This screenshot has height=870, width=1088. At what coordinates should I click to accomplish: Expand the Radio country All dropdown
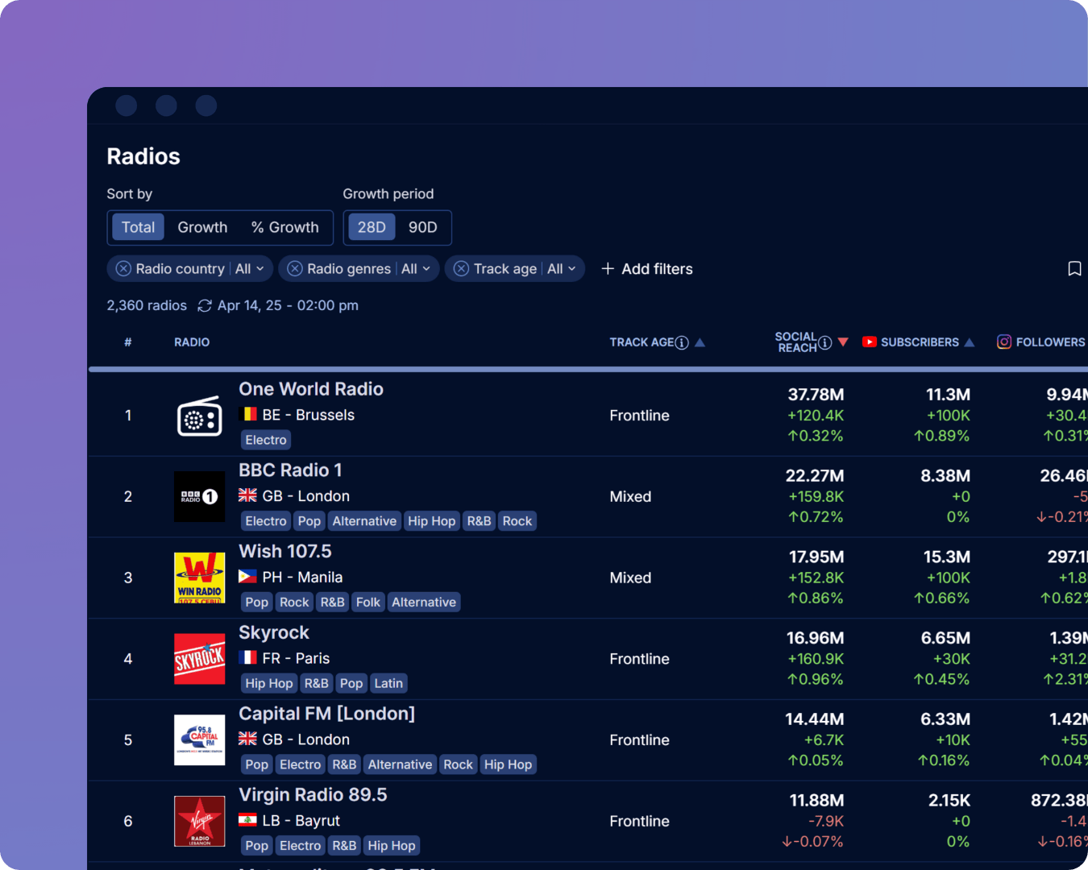250,269
